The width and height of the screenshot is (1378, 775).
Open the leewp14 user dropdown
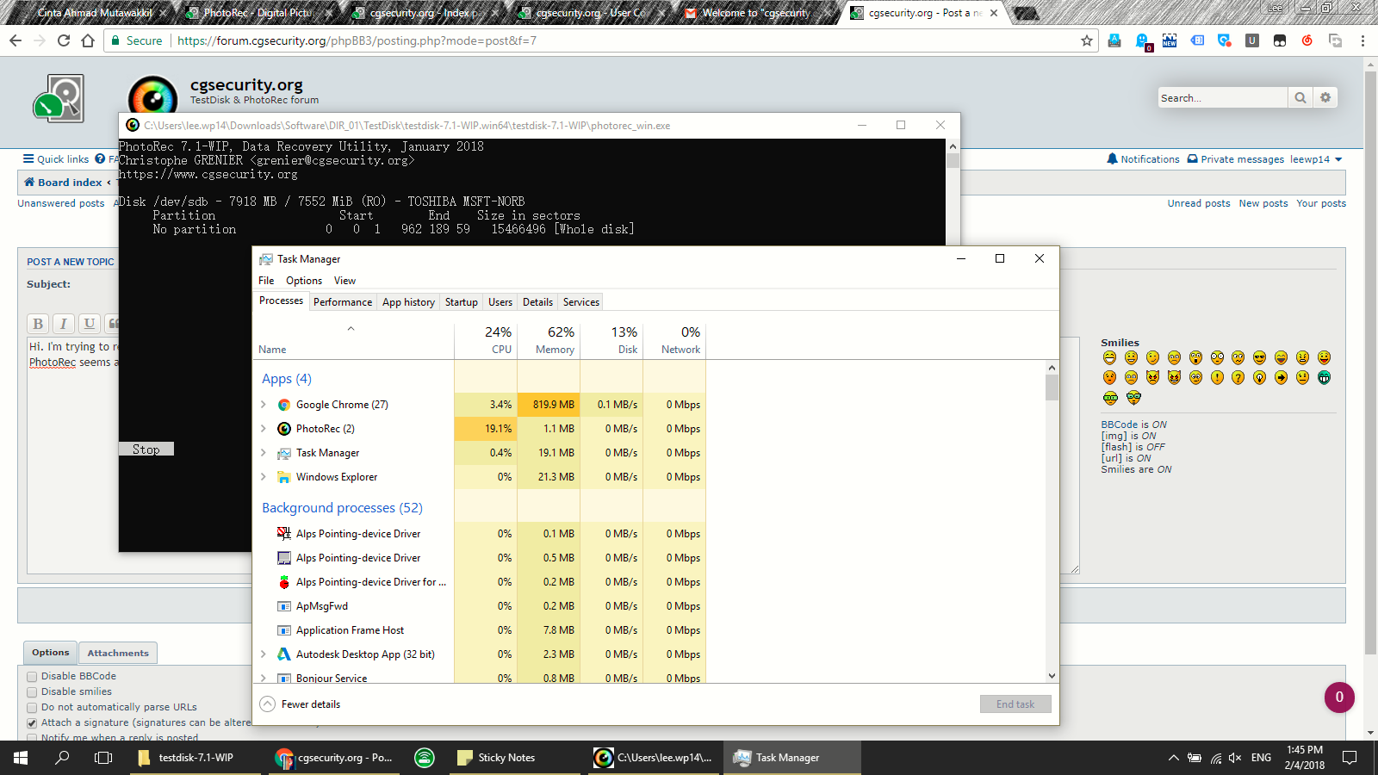point(1315,159)
